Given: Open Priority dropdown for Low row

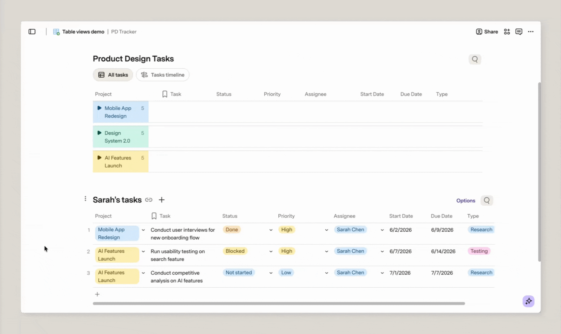Looking at the screenshot, I should (327, 273).
